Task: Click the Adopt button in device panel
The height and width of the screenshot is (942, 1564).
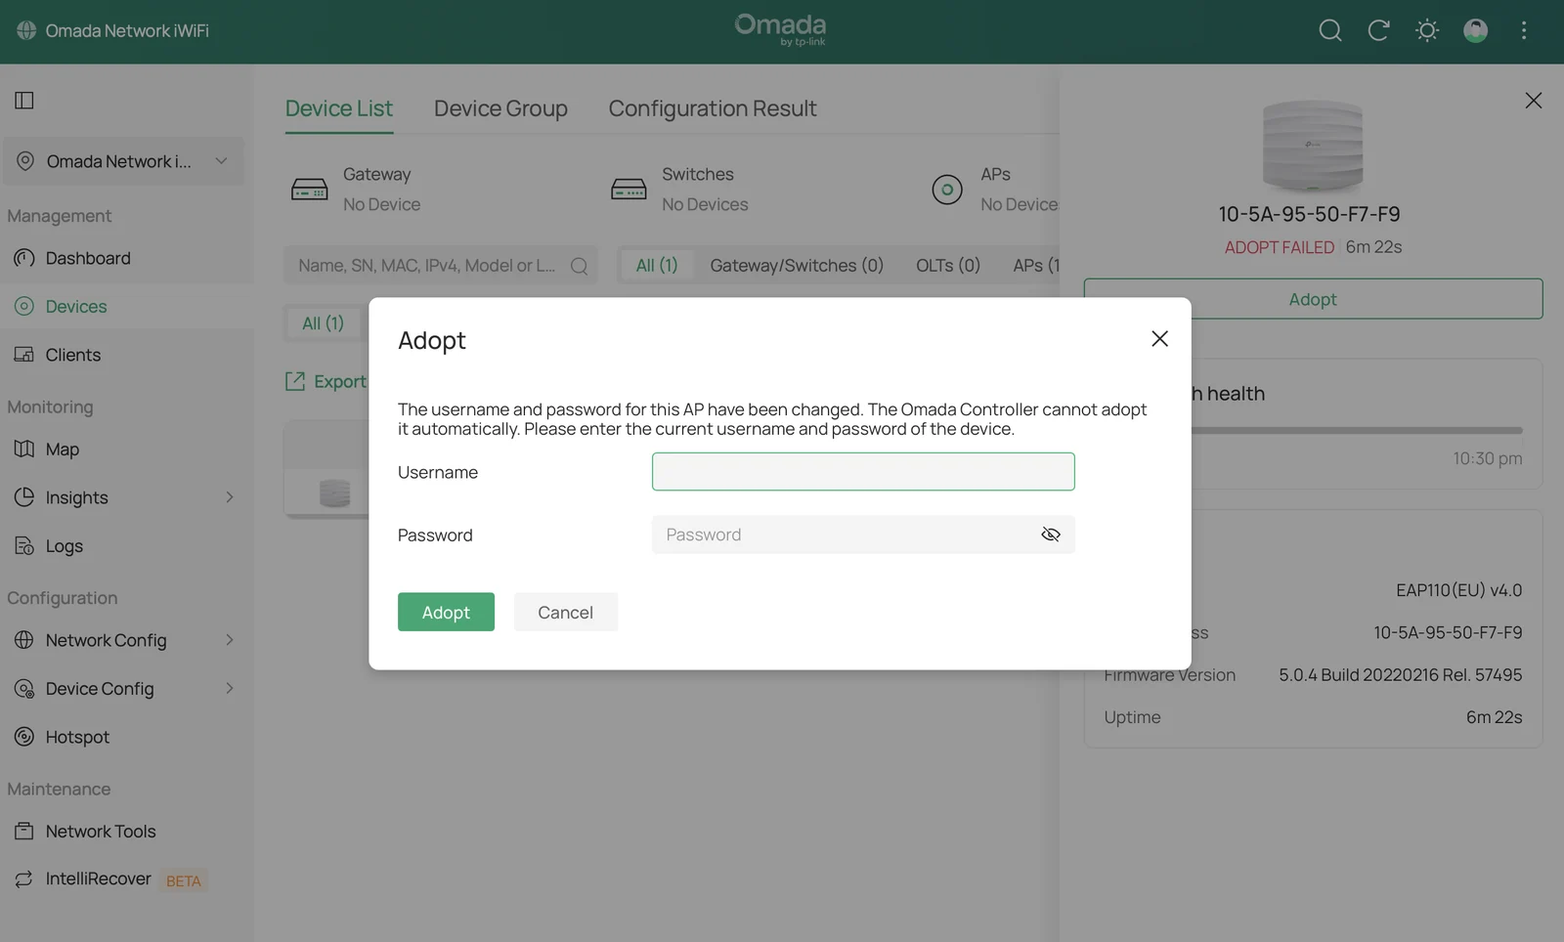Action: (x=1313, y=299)
